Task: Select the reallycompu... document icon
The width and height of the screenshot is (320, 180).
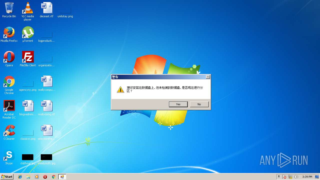Action: 46,83
